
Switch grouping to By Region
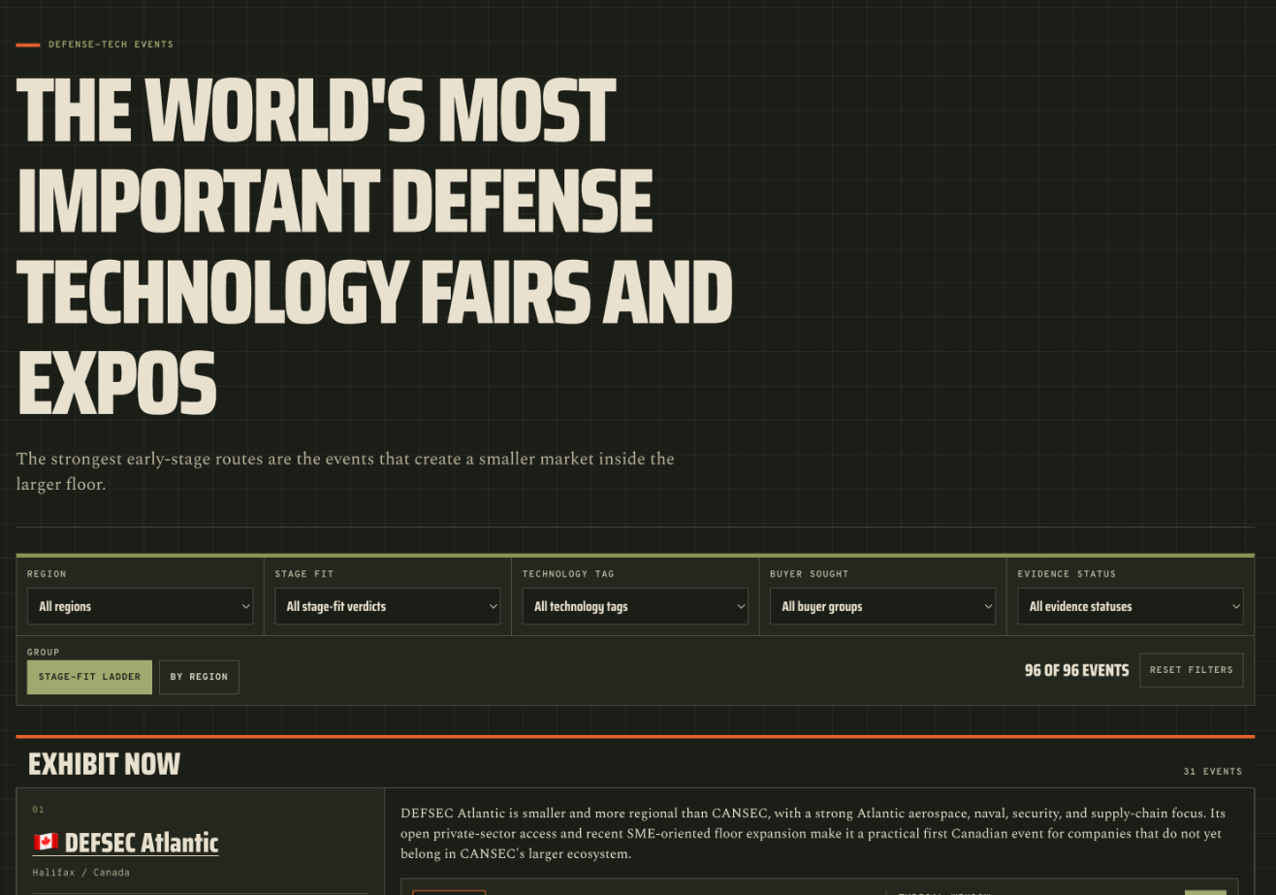(199, 677)
